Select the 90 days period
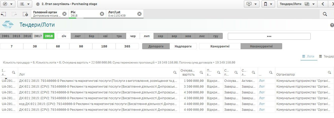334x118 pixels. coord(81,46)
